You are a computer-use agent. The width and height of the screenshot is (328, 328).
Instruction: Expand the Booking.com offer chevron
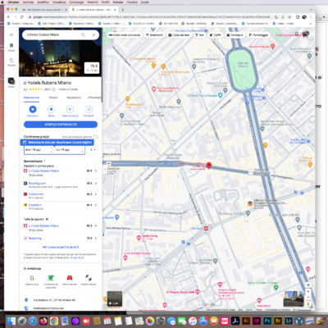coord(96,183)
